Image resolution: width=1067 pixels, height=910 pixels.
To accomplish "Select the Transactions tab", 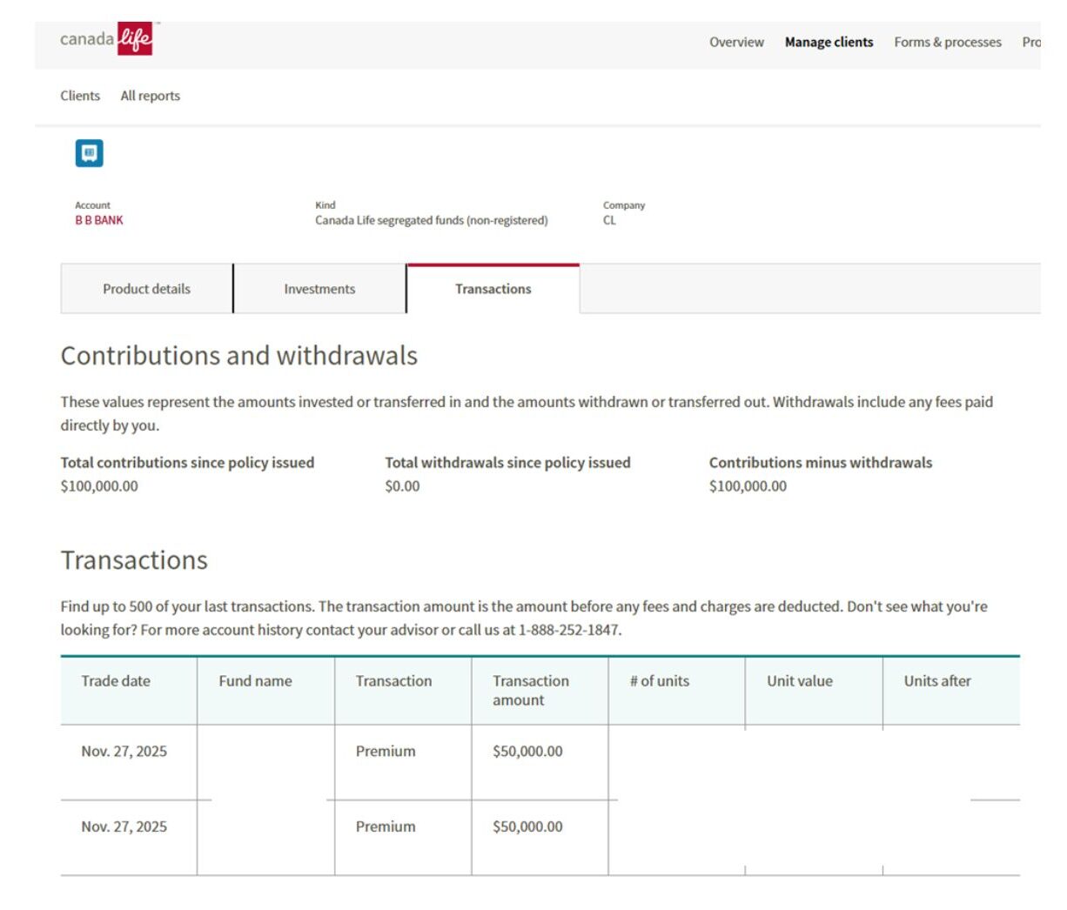I will click(493, 288).
